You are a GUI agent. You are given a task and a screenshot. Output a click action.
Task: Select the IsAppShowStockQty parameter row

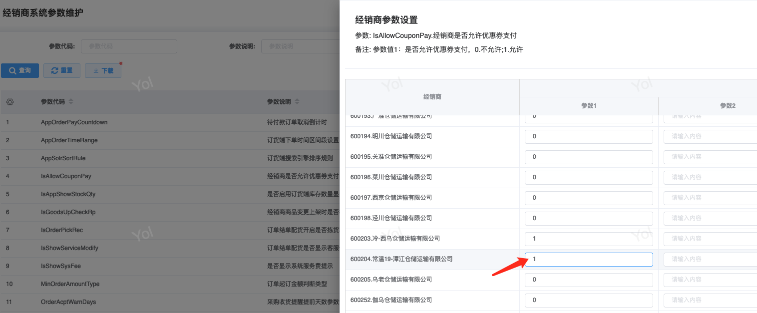[x=170, y=194]
